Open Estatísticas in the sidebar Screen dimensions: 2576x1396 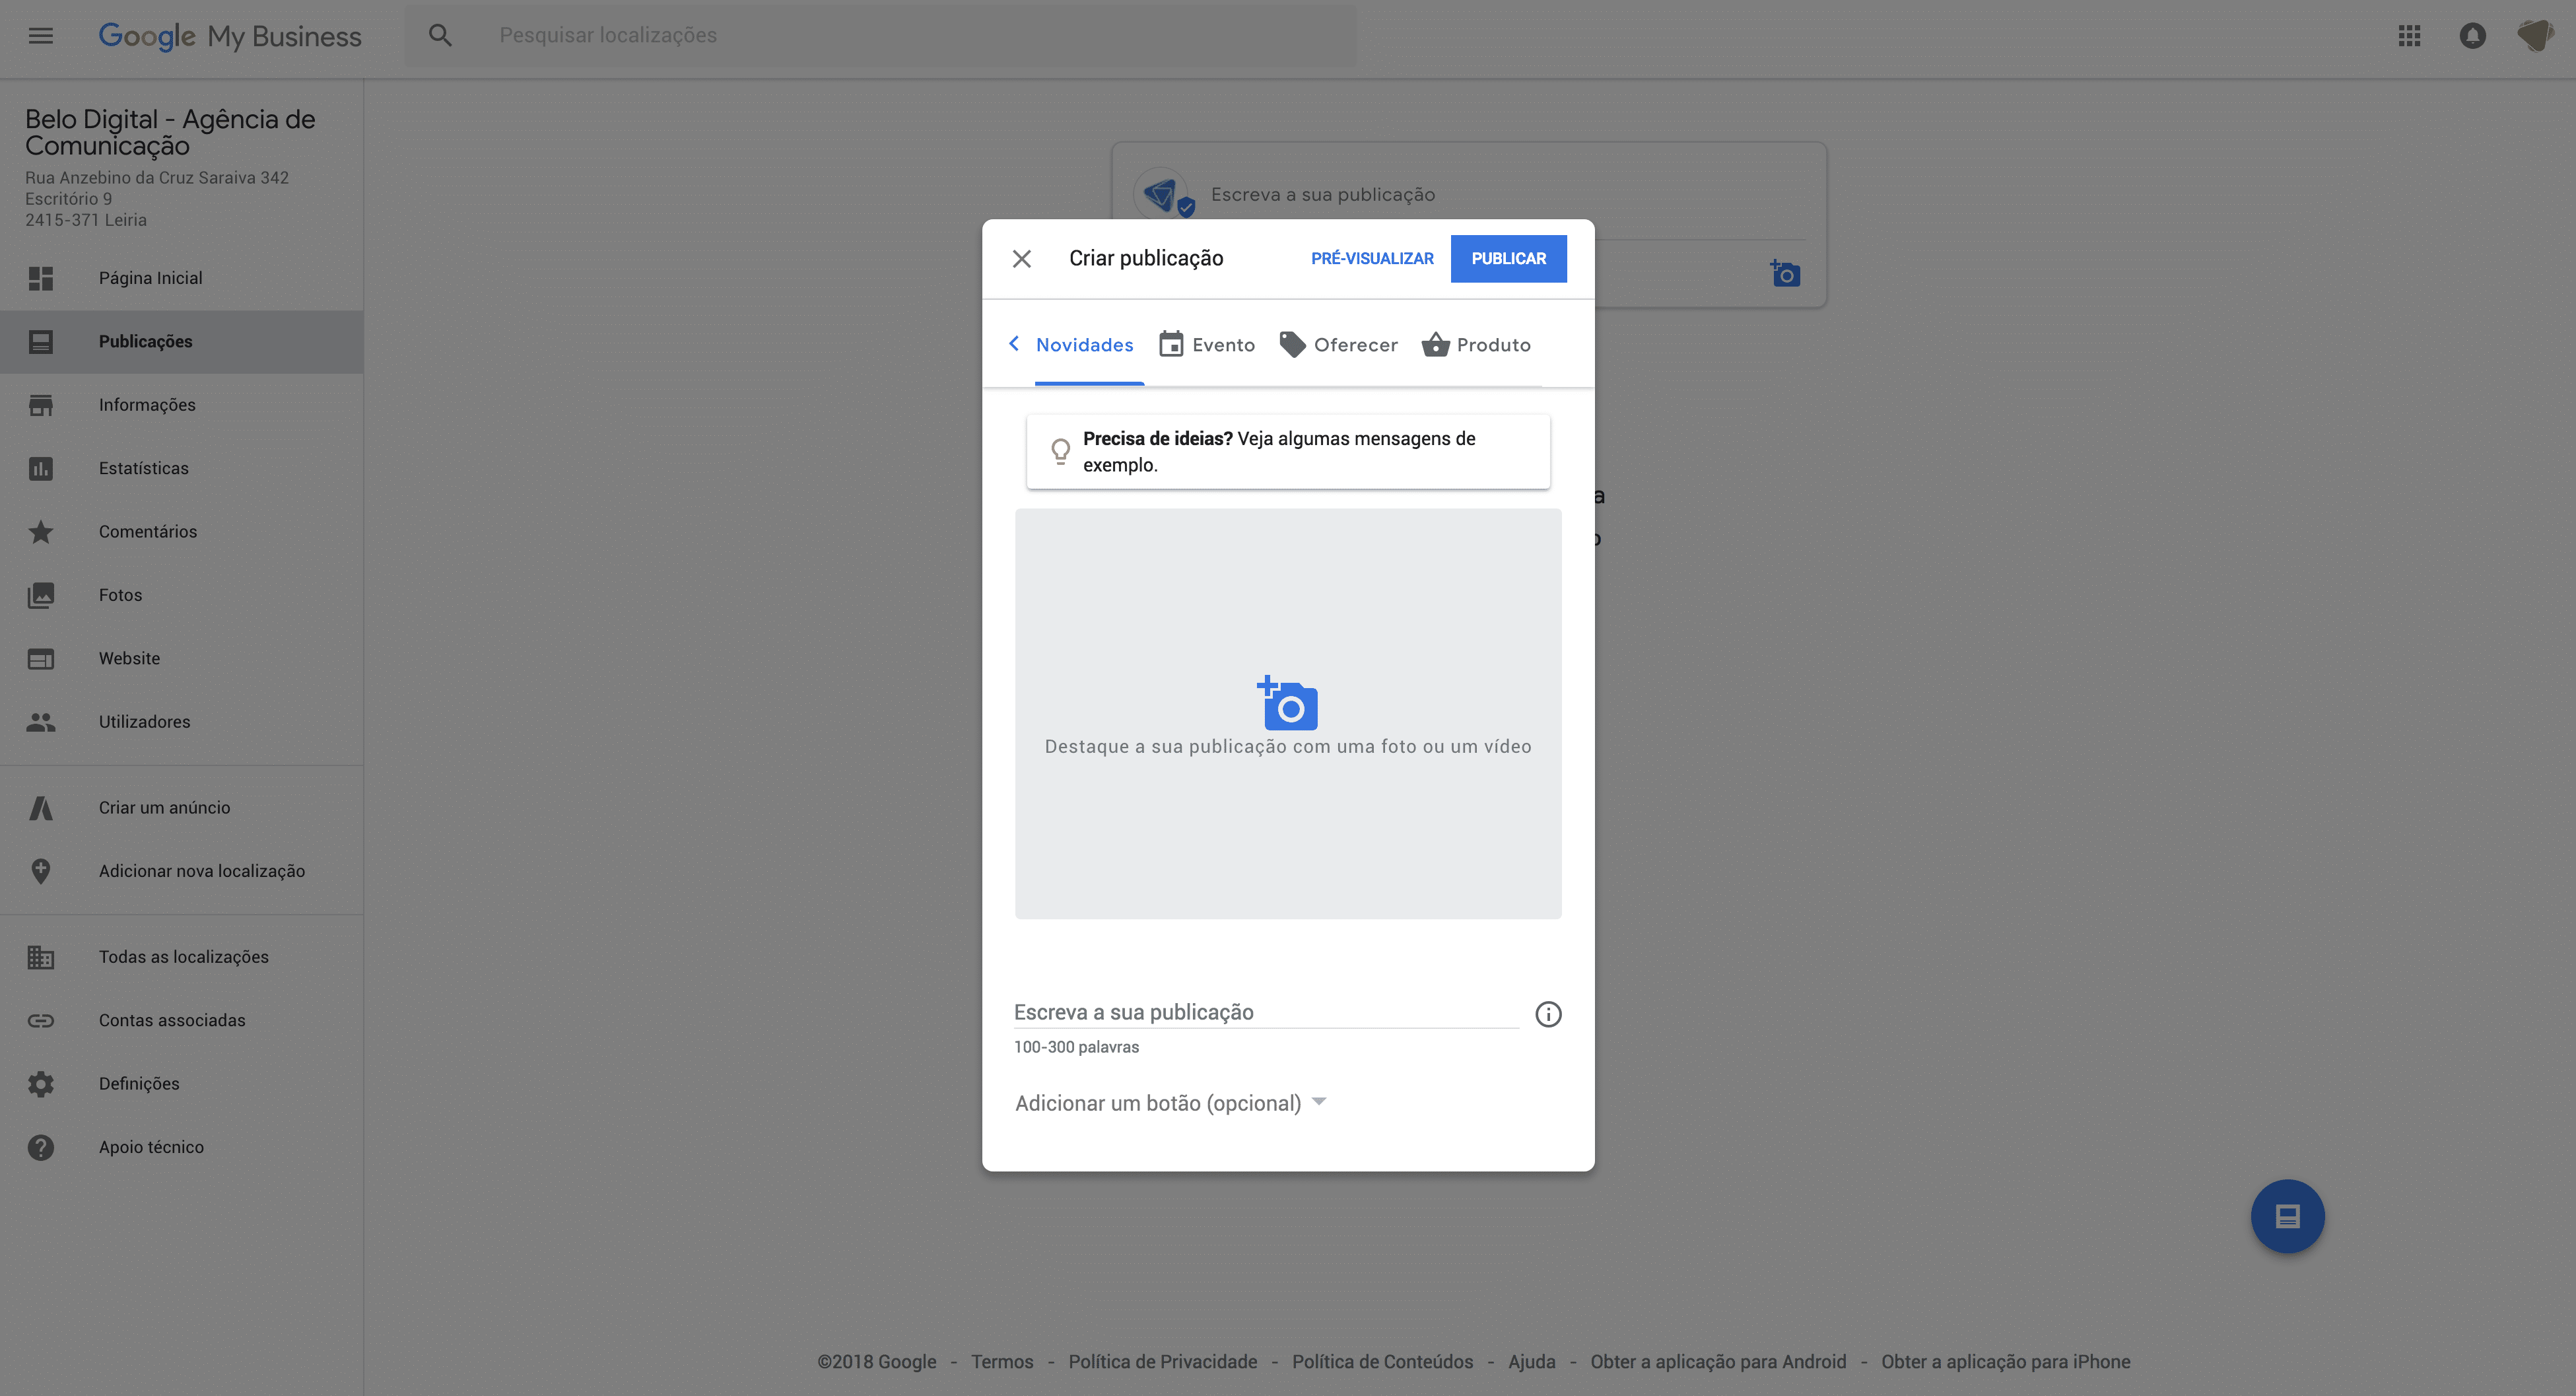[143, 468]
